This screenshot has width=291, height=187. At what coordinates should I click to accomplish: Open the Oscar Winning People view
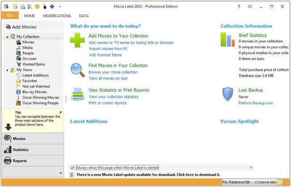tap(37, 103)
